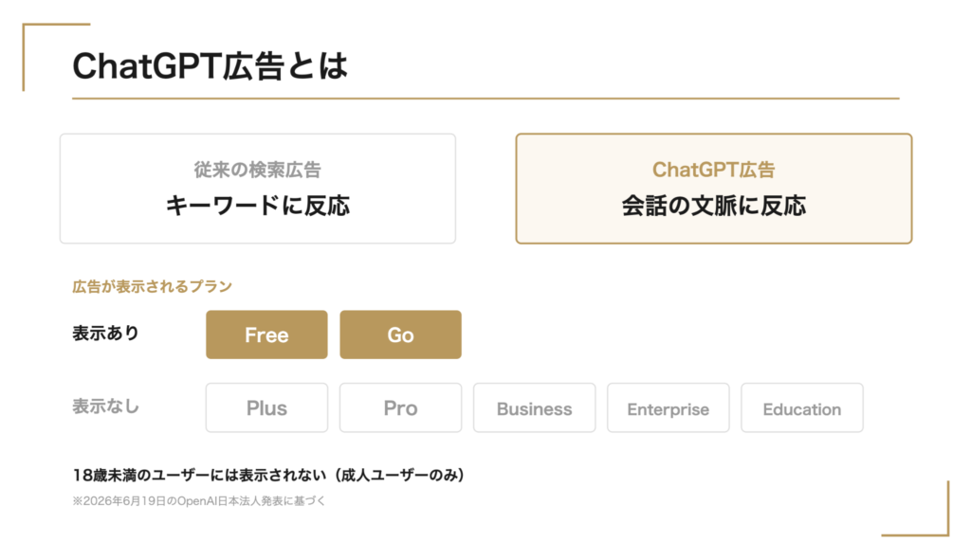Click the 会話の文脈に反応 text
971x560 pixels.
tap(713, 206)
